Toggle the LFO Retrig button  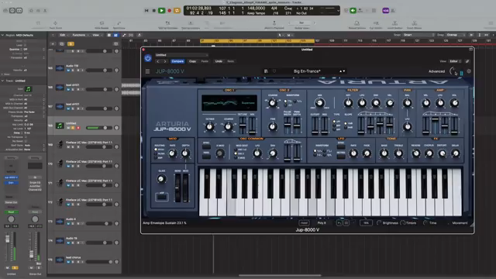(x=341, y=157)
